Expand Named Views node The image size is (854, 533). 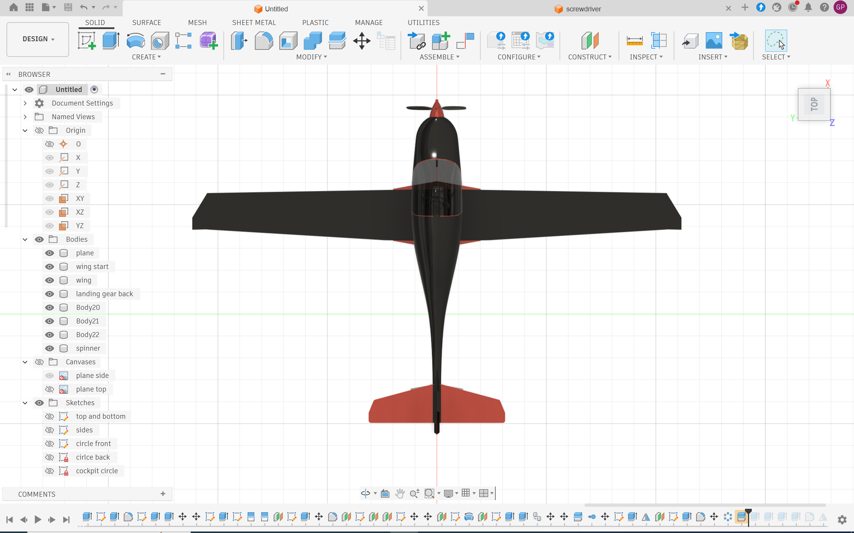click(x=25, y=117)
